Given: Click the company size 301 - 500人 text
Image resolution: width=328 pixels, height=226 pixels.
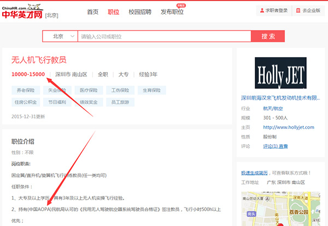Looking at the screenshot, I should click(276, 118).
